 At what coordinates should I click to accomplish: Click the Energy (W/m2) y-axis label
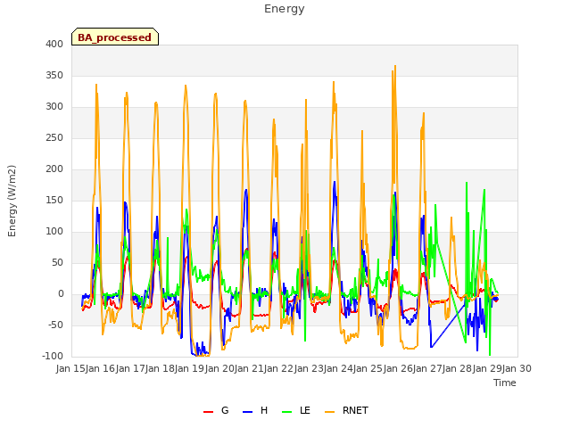[12, 201]
